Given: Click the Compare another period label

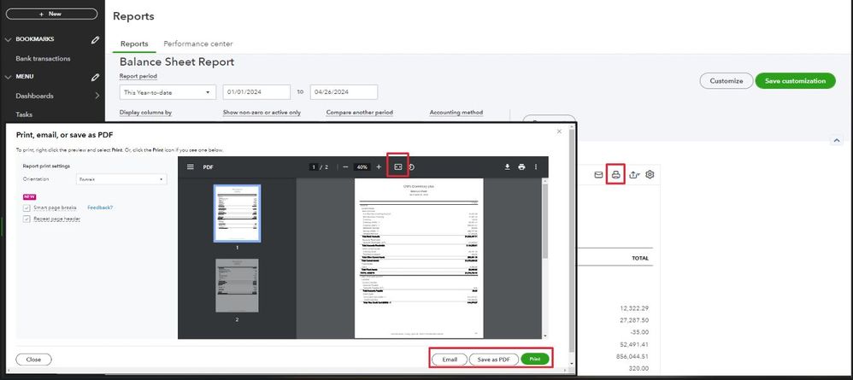Looking at the screenshot, I should (360, 113).
